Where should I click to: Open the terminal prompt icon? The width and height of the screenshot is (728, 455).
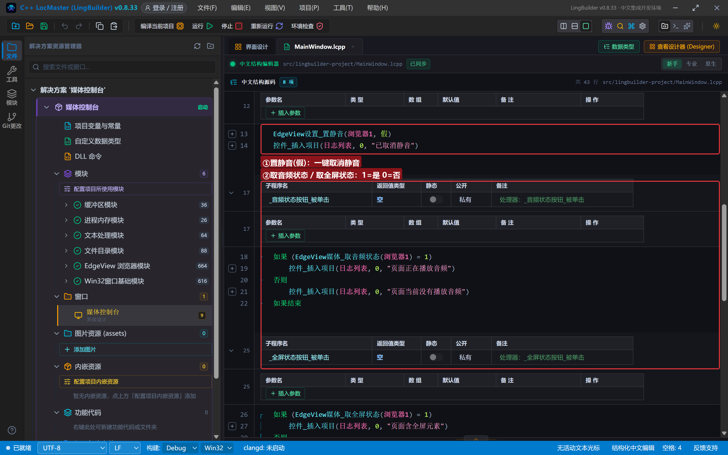coord(676,26)
